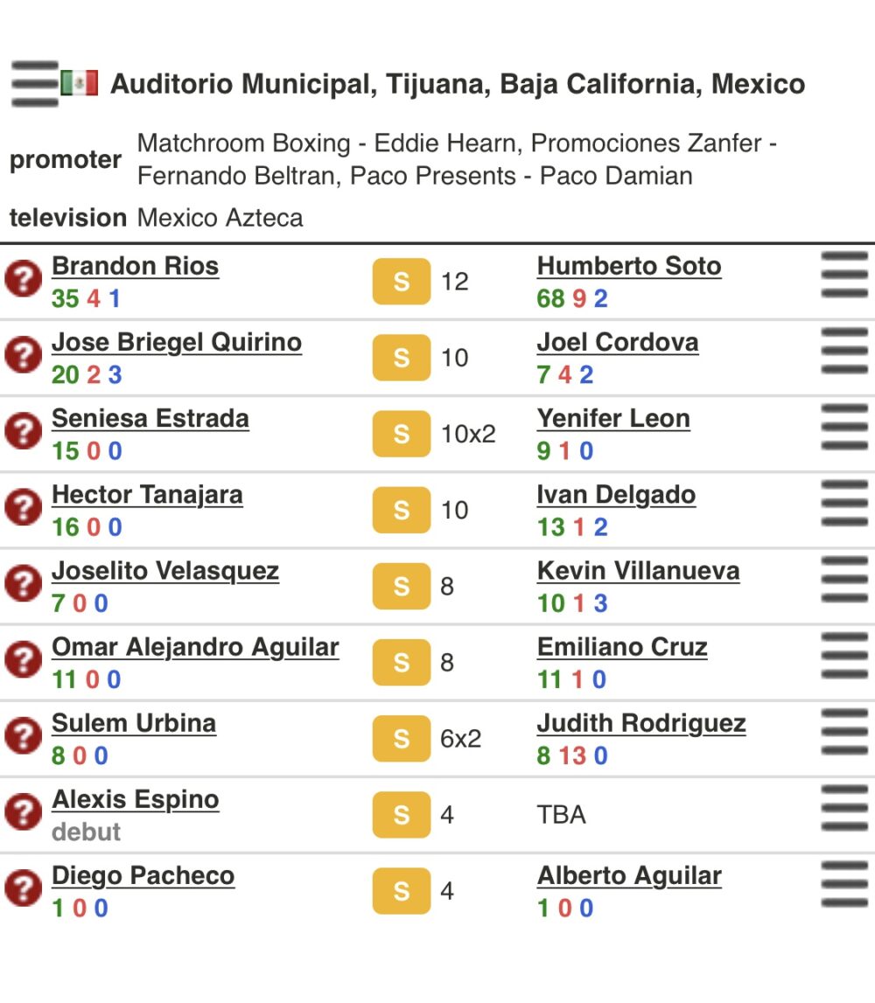Open bout menu for Humberto Soto row
This screenshot has height=1003, width=875.
tap(844, 275)
